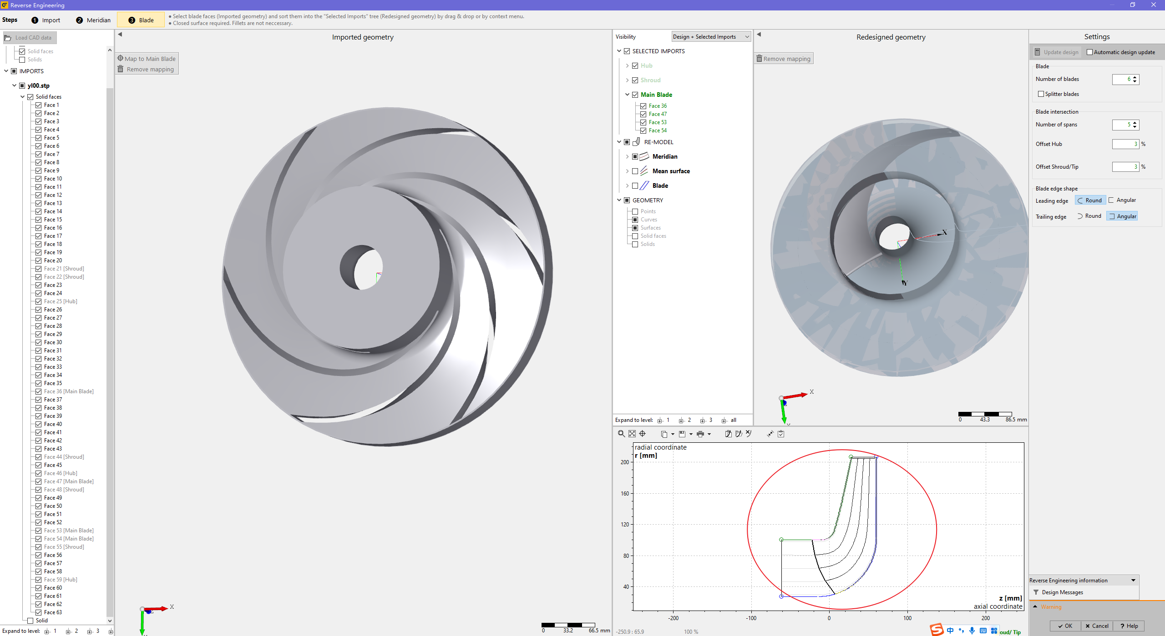Click the Map to Main Blade button
1165x636 pixels.
pyautogui.click(x=147, y=59)
